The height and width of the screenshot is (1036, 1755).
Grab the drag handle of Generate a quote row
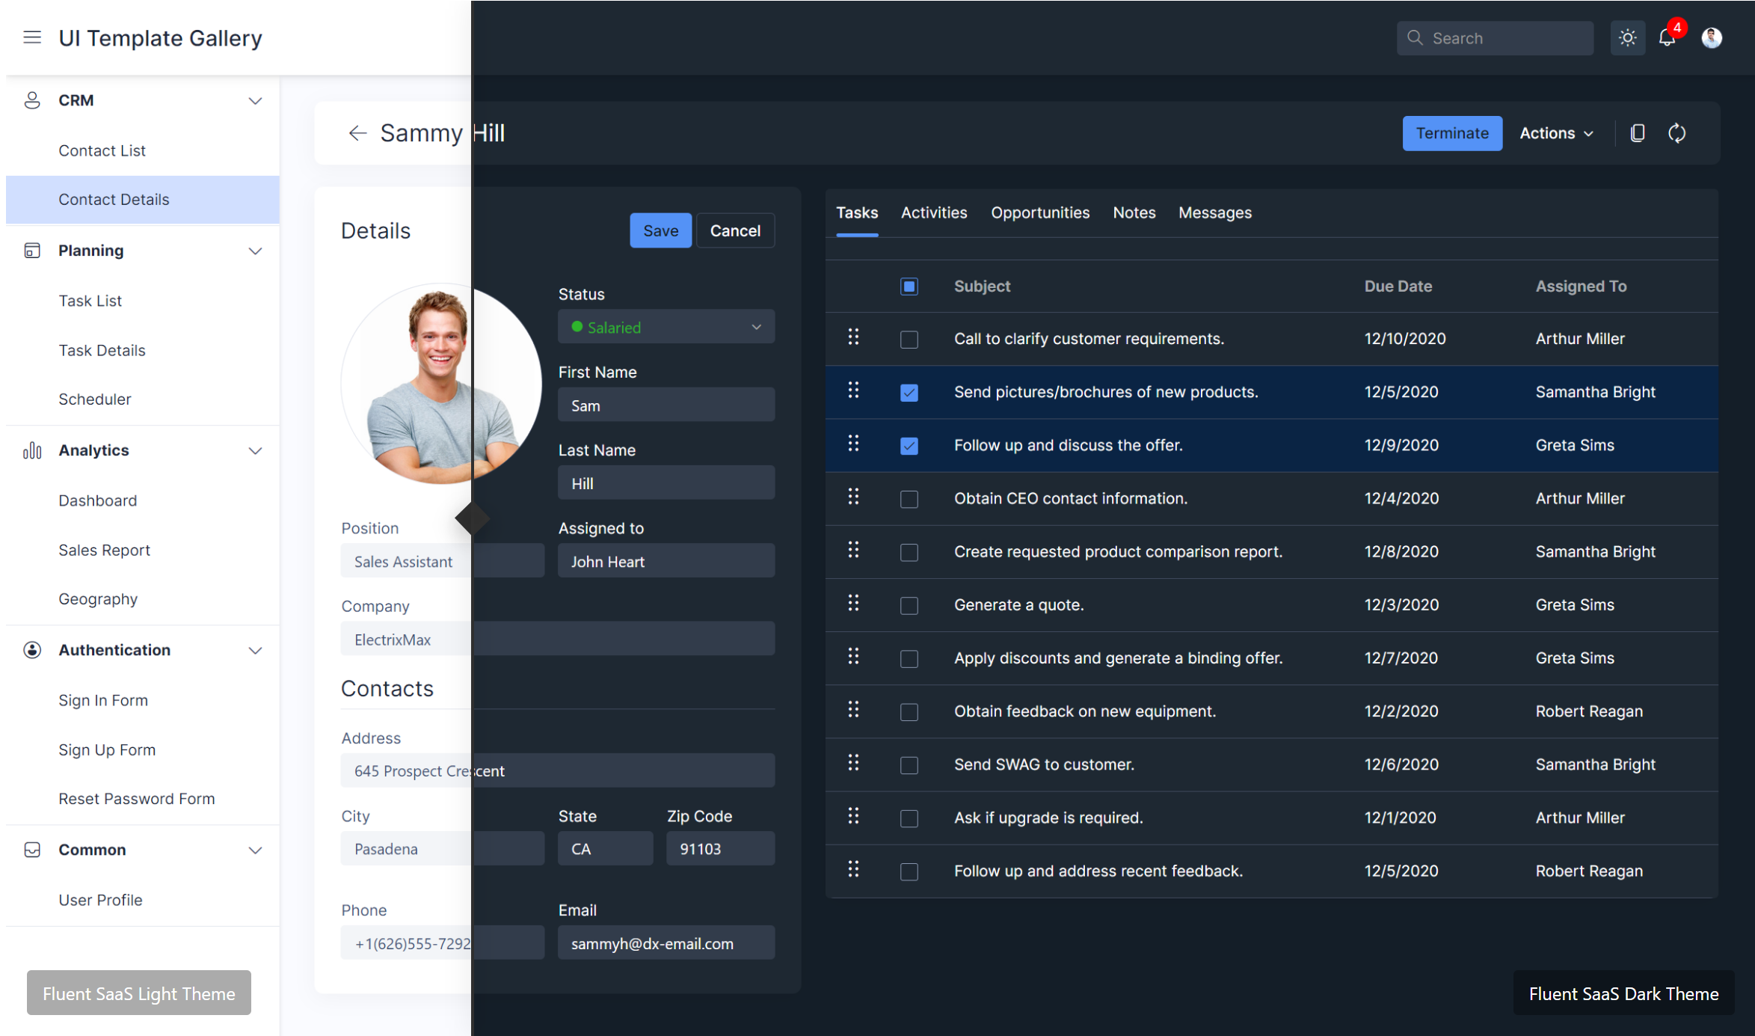click(x=853, y=604)
